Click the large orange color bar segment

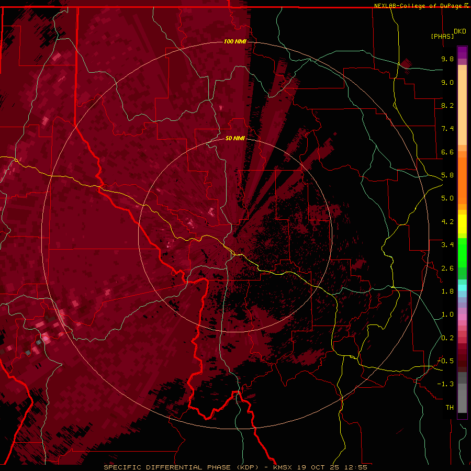point(462,181)
